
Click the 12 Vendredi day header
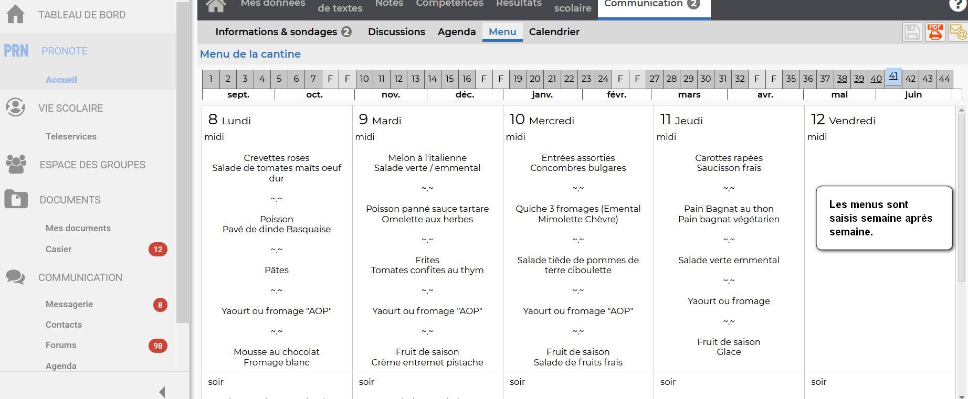pos(843,120)
